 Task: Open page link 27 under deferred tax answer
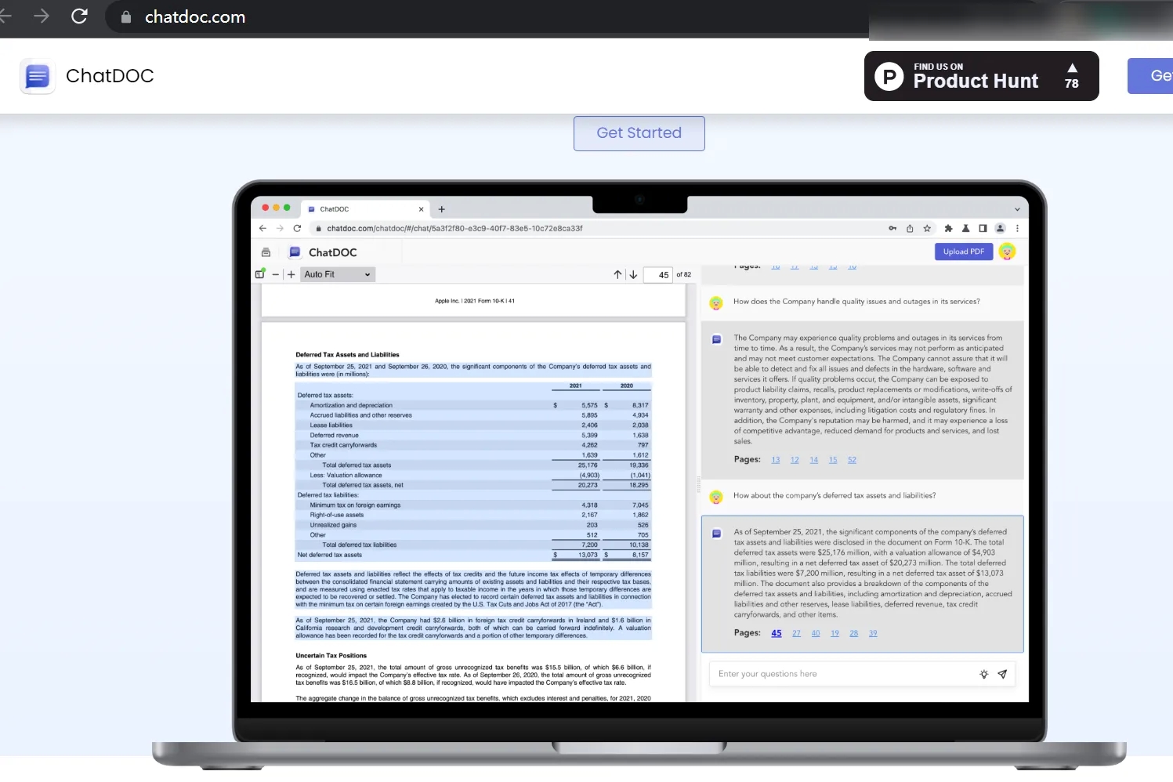(796, 633)
